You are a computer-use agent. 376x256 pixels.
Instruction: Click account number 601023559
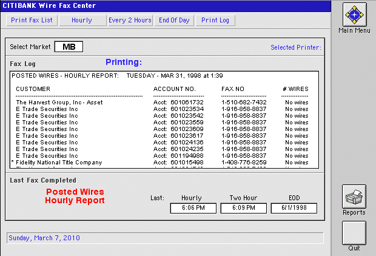point(187,123)
